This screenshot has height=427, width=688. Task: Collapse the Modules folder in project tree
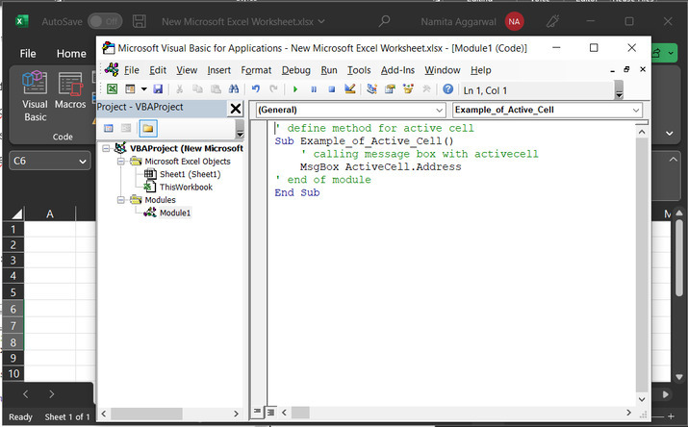click(x=120, y=200)
